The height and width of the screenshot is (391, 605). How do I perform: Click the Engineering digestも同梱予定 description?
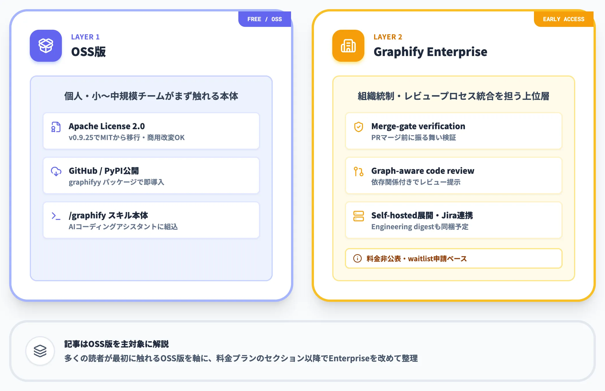tap(420, 227)
